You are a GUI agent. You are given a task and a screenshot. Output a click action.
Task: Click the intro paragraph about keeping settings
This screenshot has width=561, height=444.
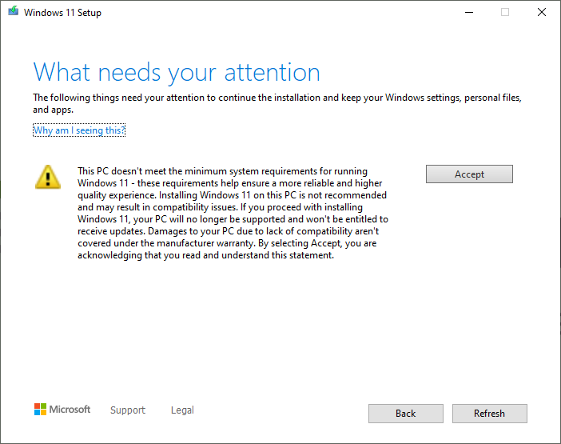[x=277, y=103]
